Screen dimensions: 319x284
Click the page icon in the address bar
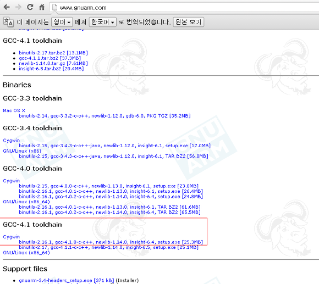tap(54, 8)
